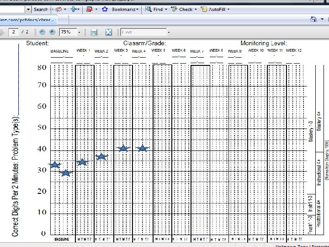
Task: Click the PDF page number field showing 2
Action: [14, 32]
